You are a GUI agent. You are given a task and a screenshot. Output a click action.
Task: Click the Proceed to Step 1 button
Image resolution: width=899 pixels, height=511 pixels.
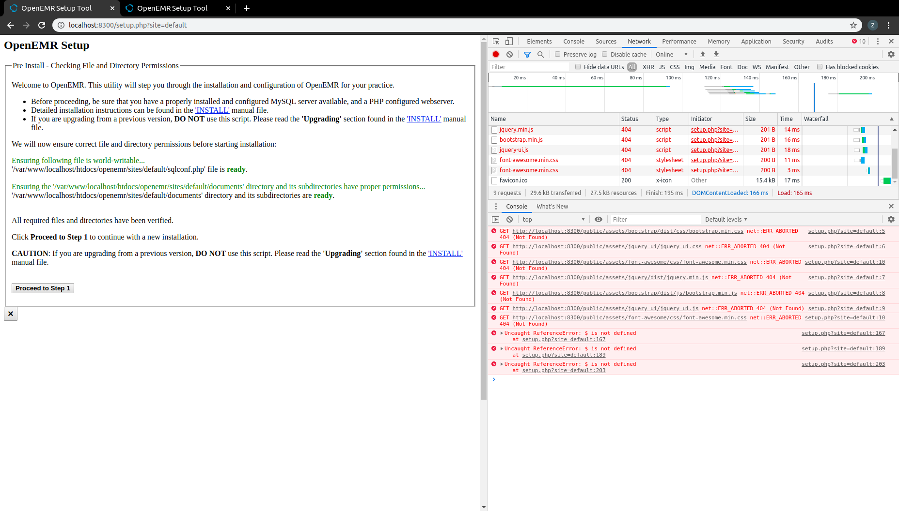pyautogui.click(x=43, y=288)
